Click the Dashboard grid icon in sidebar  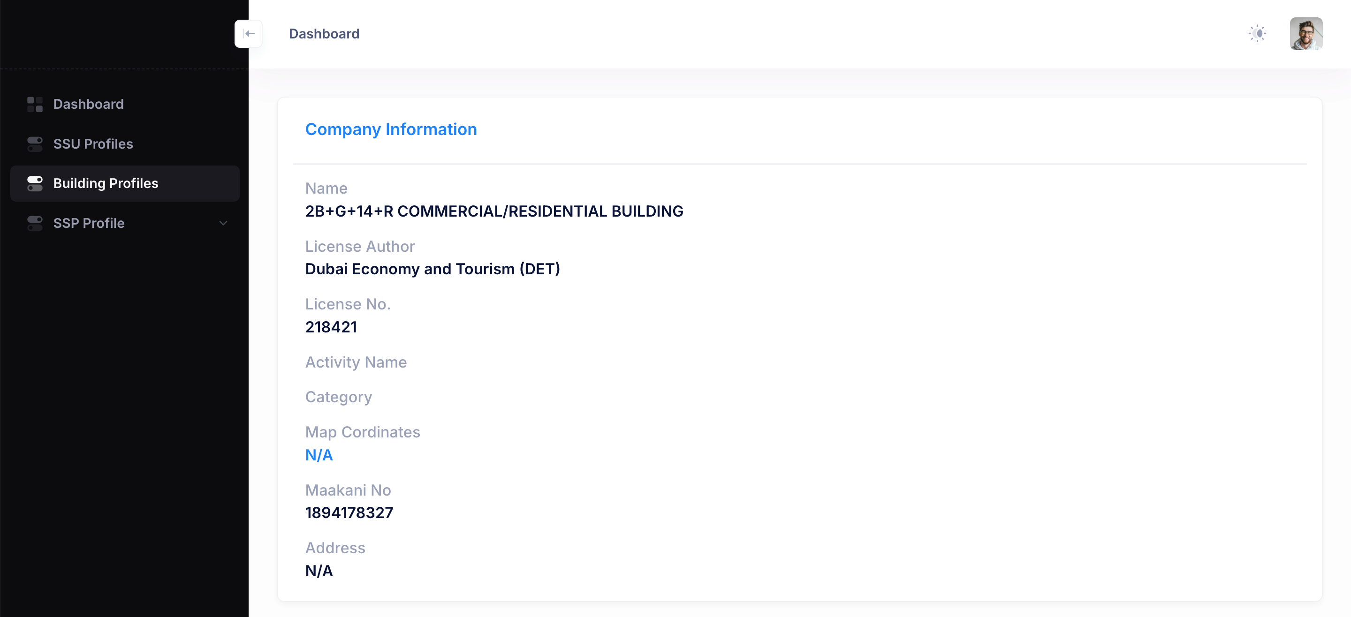pyautogui.click(x=35, y=105)
